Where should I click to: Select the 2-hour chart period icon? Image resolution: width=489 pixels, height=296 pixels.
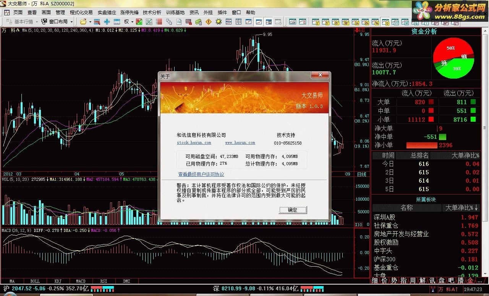point(366,22)
